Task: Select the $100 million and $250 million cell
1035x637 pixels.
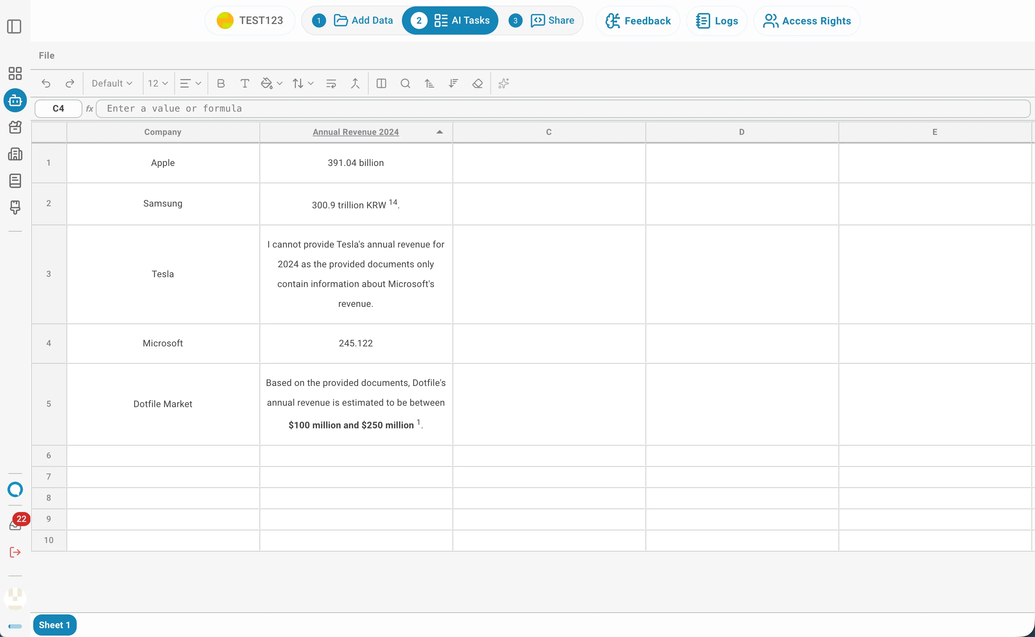Action: [x=356, y=404]
